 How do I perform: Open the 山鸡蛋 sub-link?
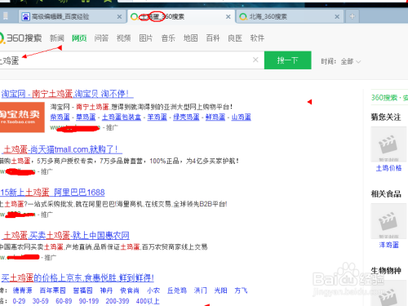(241, 118)
